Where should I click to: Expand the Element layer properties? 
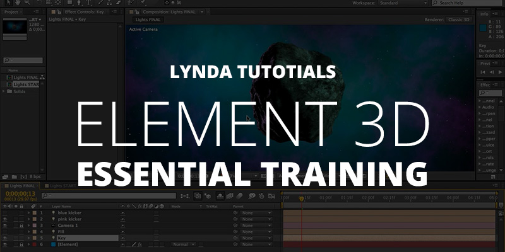(28, 244)
